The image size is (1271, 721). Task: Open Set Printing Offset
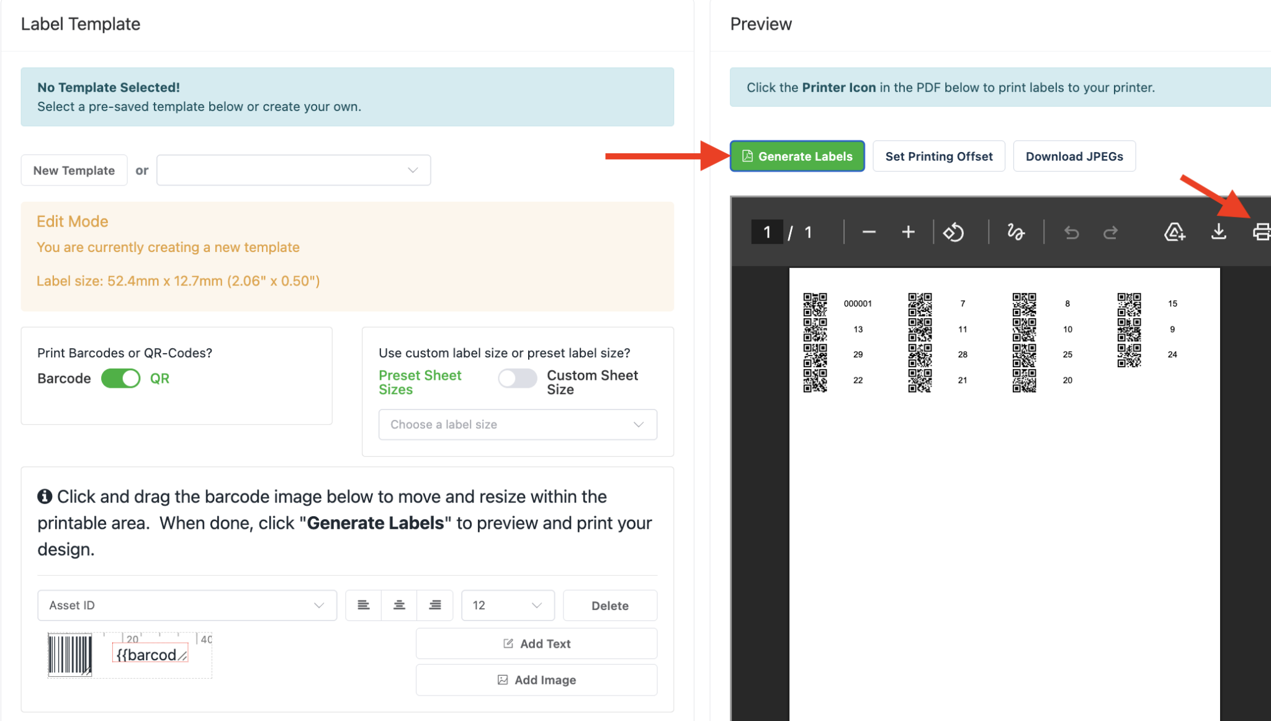click(x=938, y=156)
